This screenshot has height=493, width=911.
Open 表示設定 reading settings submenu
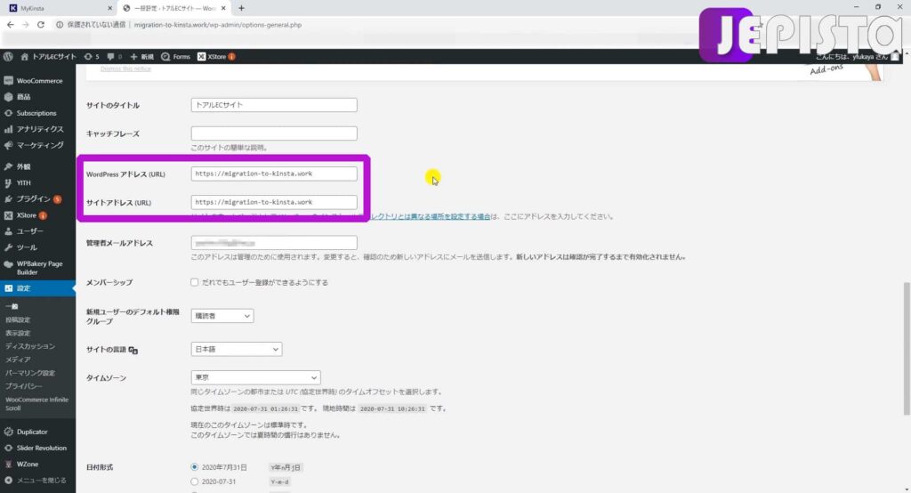coord(18,333)
